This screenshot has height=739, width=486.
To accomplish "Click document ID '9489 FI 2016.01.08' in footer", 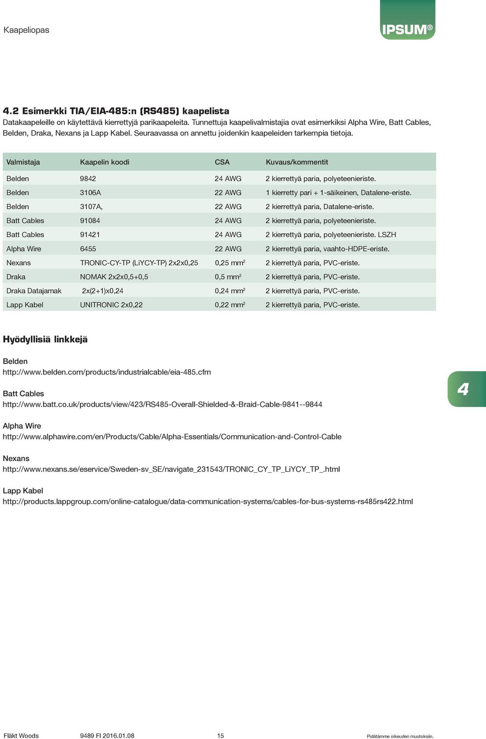I will click(x=107, y=735).
